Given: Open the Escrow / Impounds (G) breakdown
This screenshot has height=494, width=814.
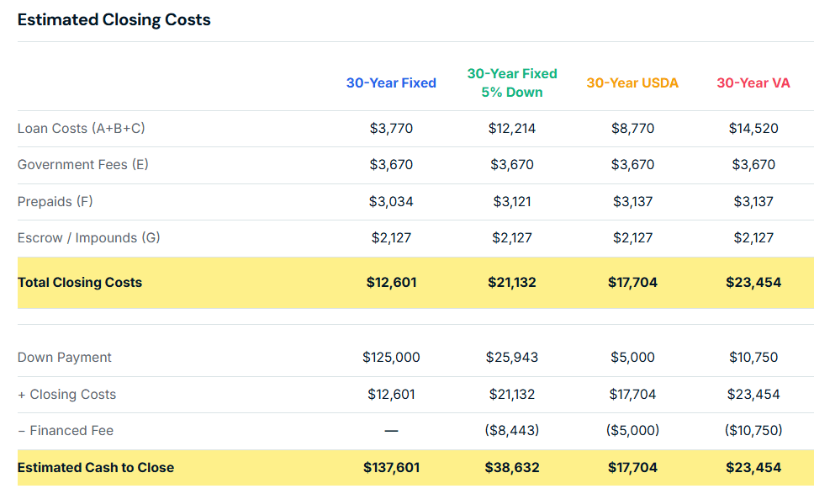Looking at the screenshot, I should point(88,237).
